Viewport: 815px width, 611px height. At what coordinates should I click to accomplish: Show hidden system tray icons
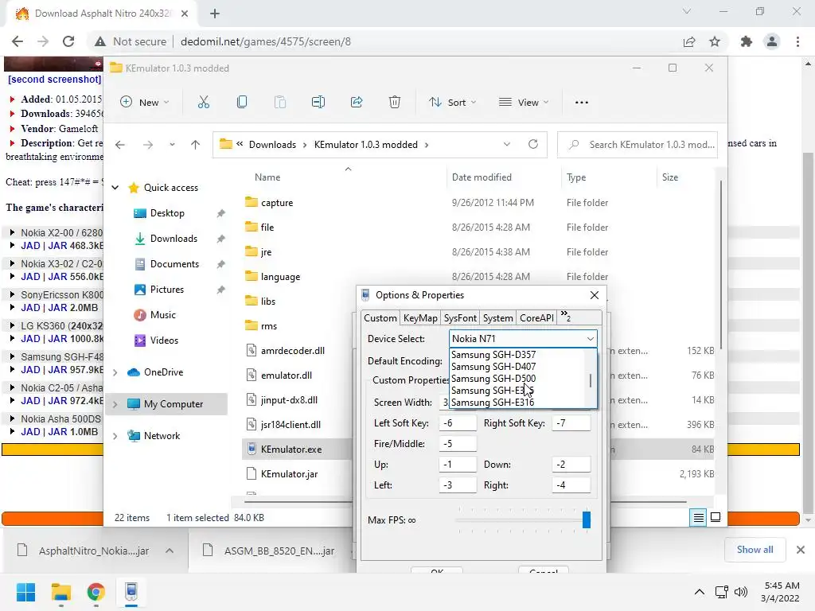click(x=700, y=592)
